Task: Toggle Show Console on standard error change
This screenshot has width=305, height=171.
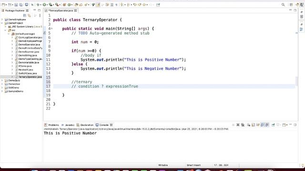Action: click(x=267, y=125)
